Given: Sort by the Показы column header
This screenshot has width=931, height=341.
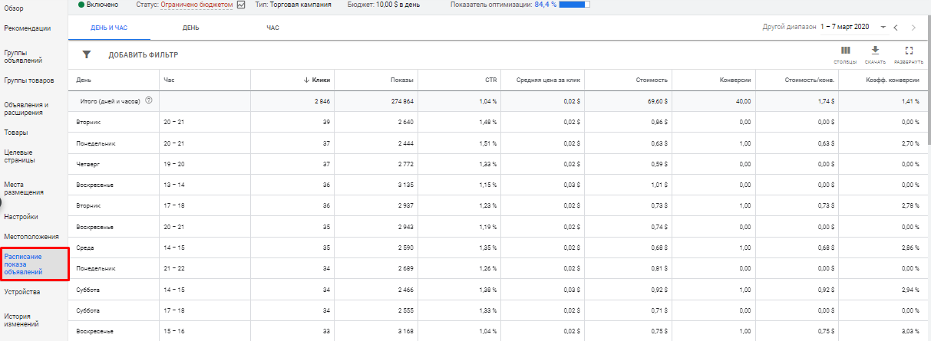Looking at the screenshot, I should tap(402, 80).
